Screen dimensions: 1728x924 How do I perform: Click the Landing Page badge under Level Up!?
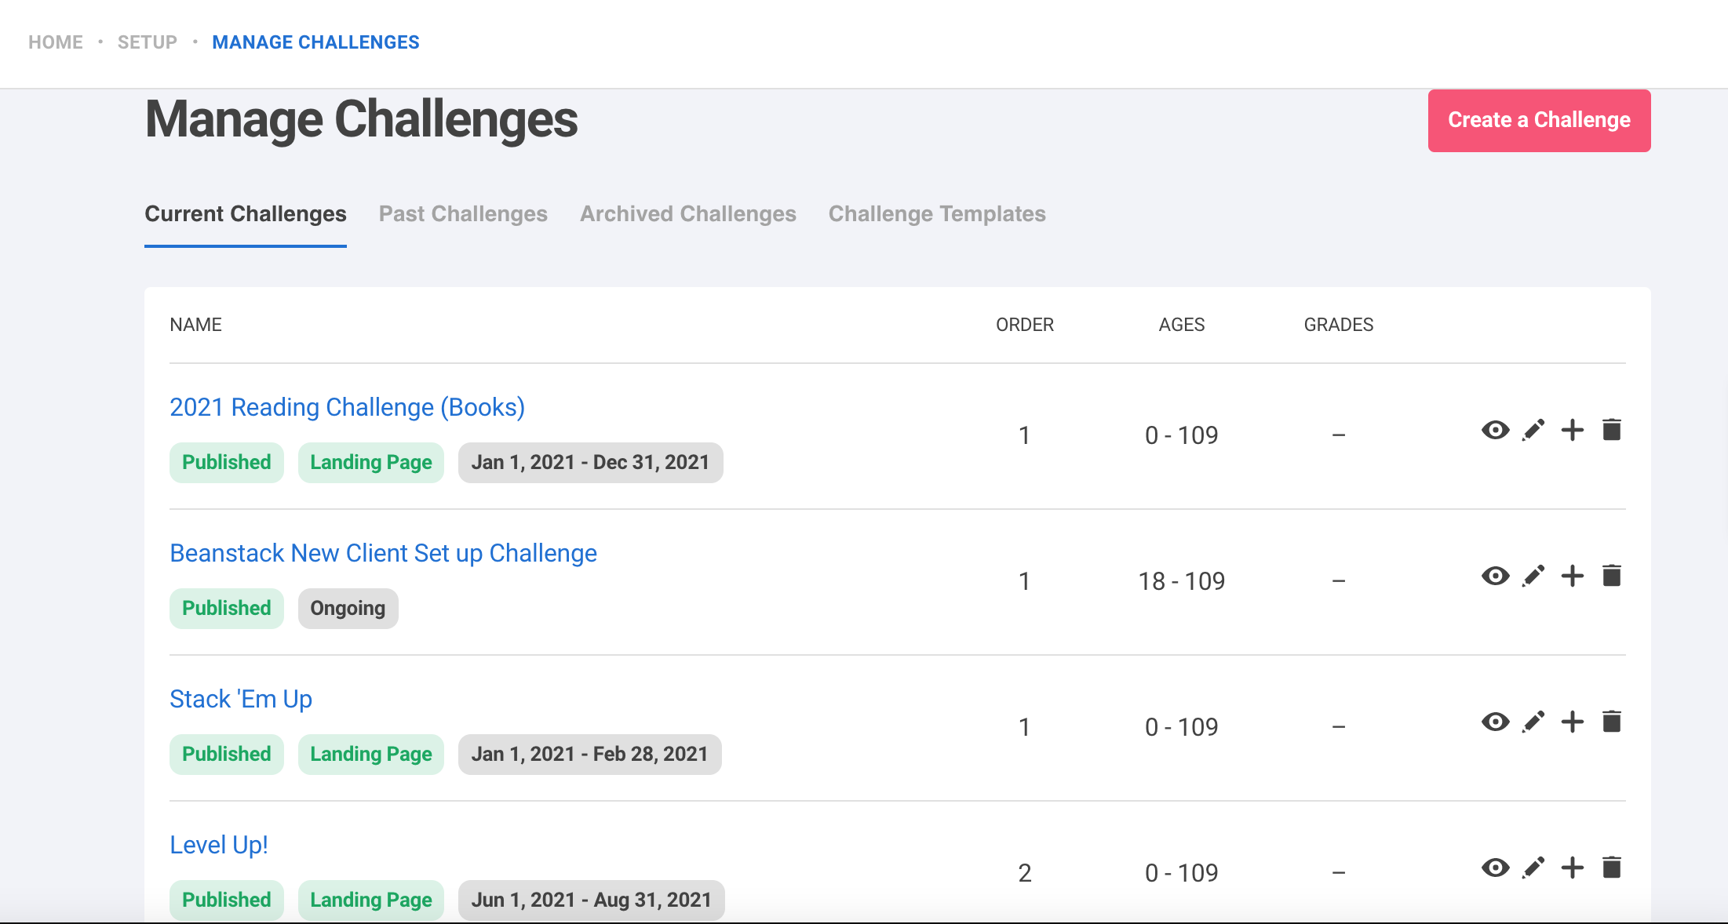[x=370, y=900]
